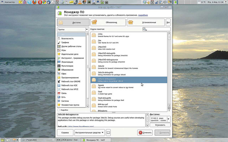Select the Графика group
Image resolution: width=228 pixels, height=142 pixels.
[x=71, y=43]
